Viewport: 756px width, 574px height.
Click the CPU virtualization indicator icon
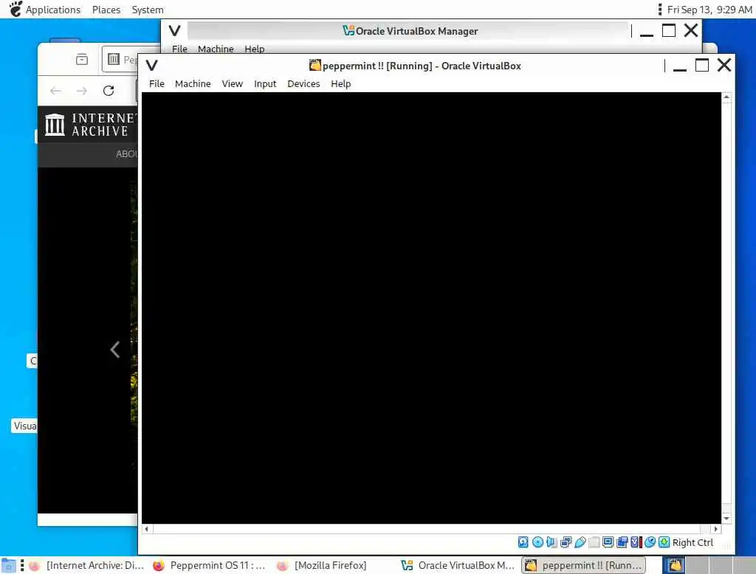click(636, 542)
